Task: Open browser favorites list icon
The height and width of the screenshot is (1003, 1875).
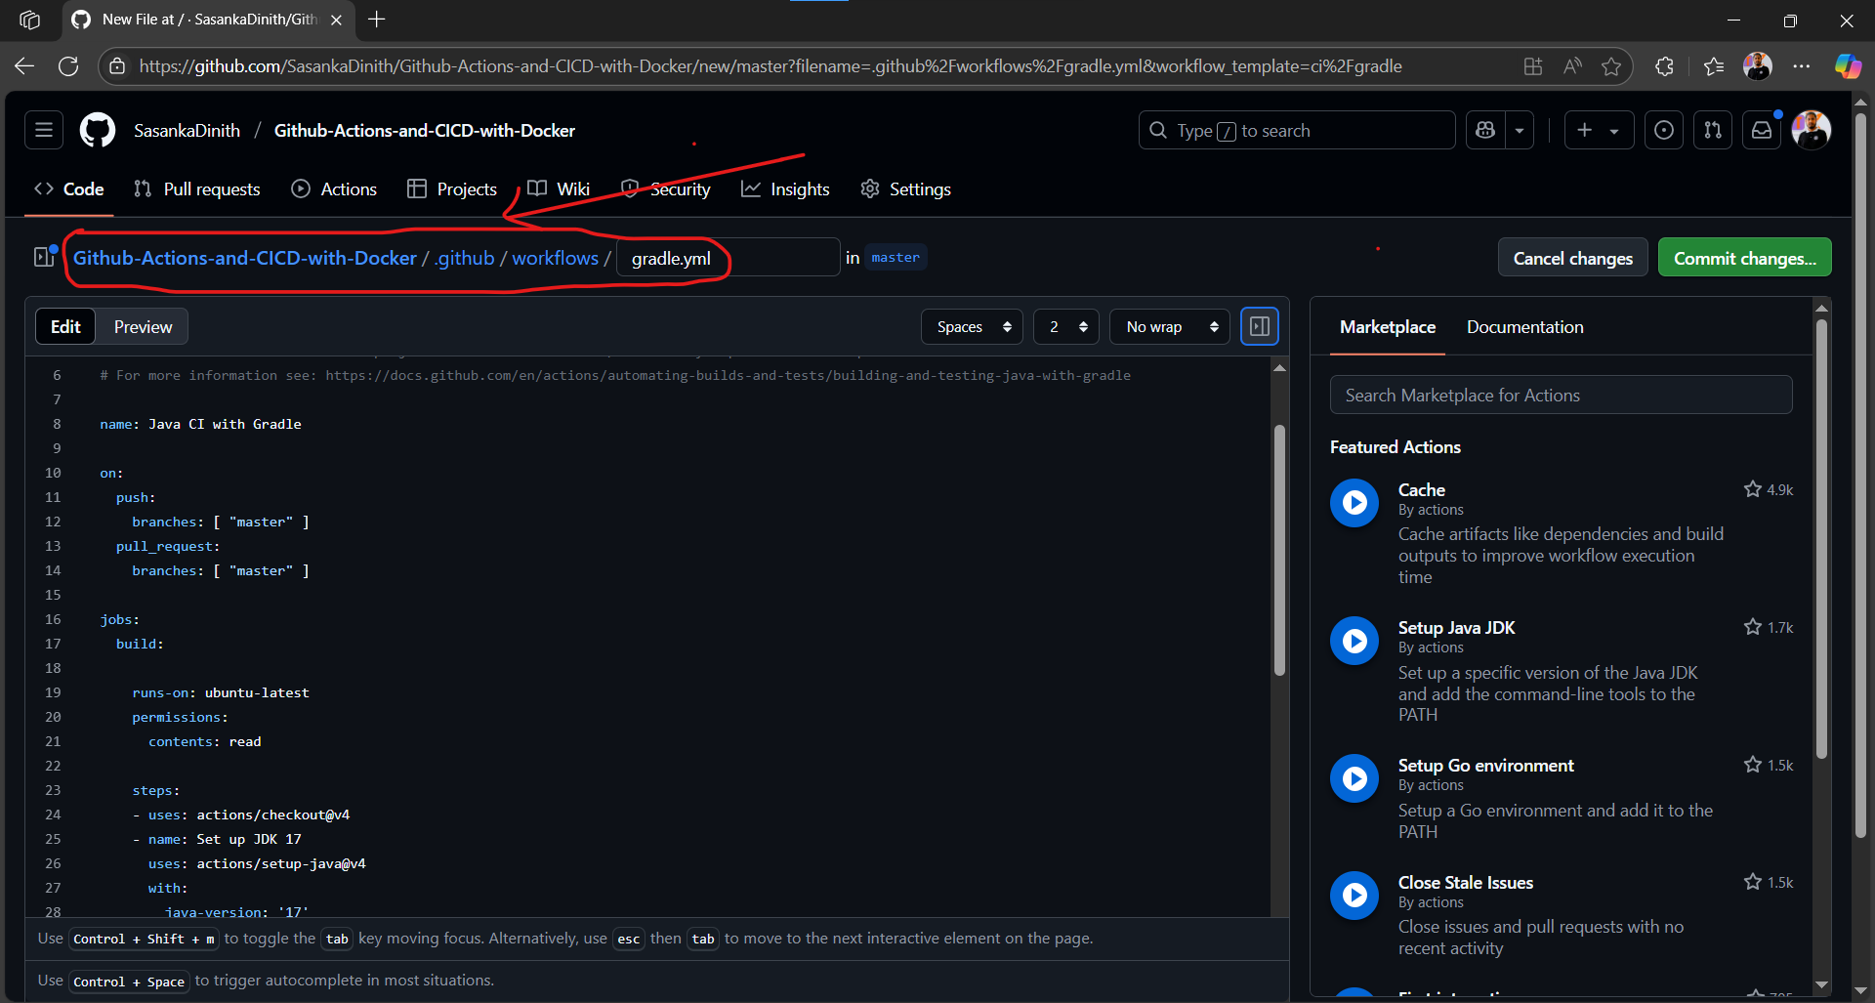Action: click(x=1714, y=66)
